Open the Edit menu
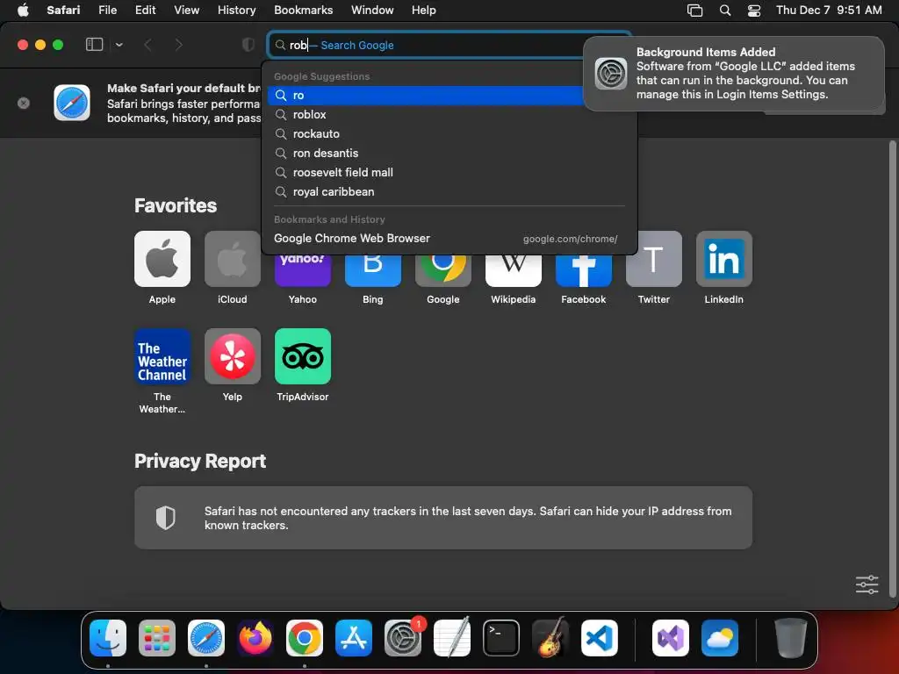The image size is (899, 674). (x=145, y=10)
